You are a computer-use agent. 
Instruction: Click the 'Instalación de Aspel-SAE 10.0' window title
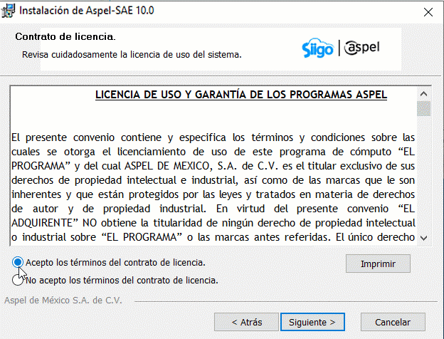pos(88,12)
